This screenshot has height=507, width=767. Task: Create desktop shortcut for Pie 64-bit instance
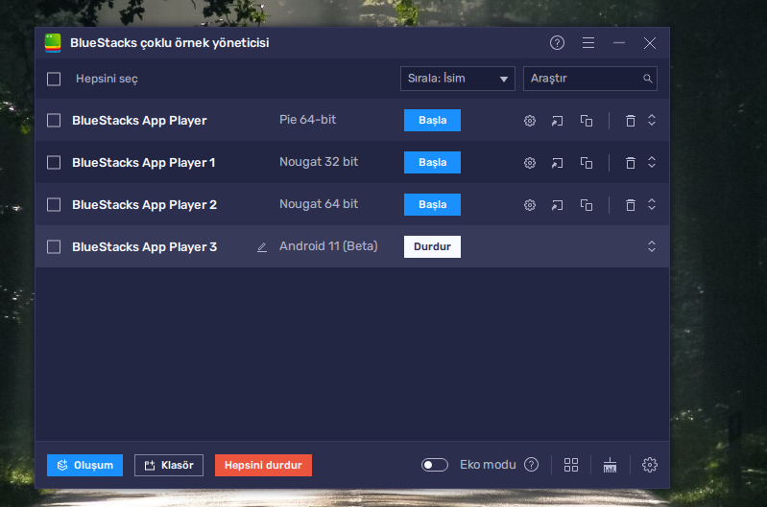(x=557, y=121)
